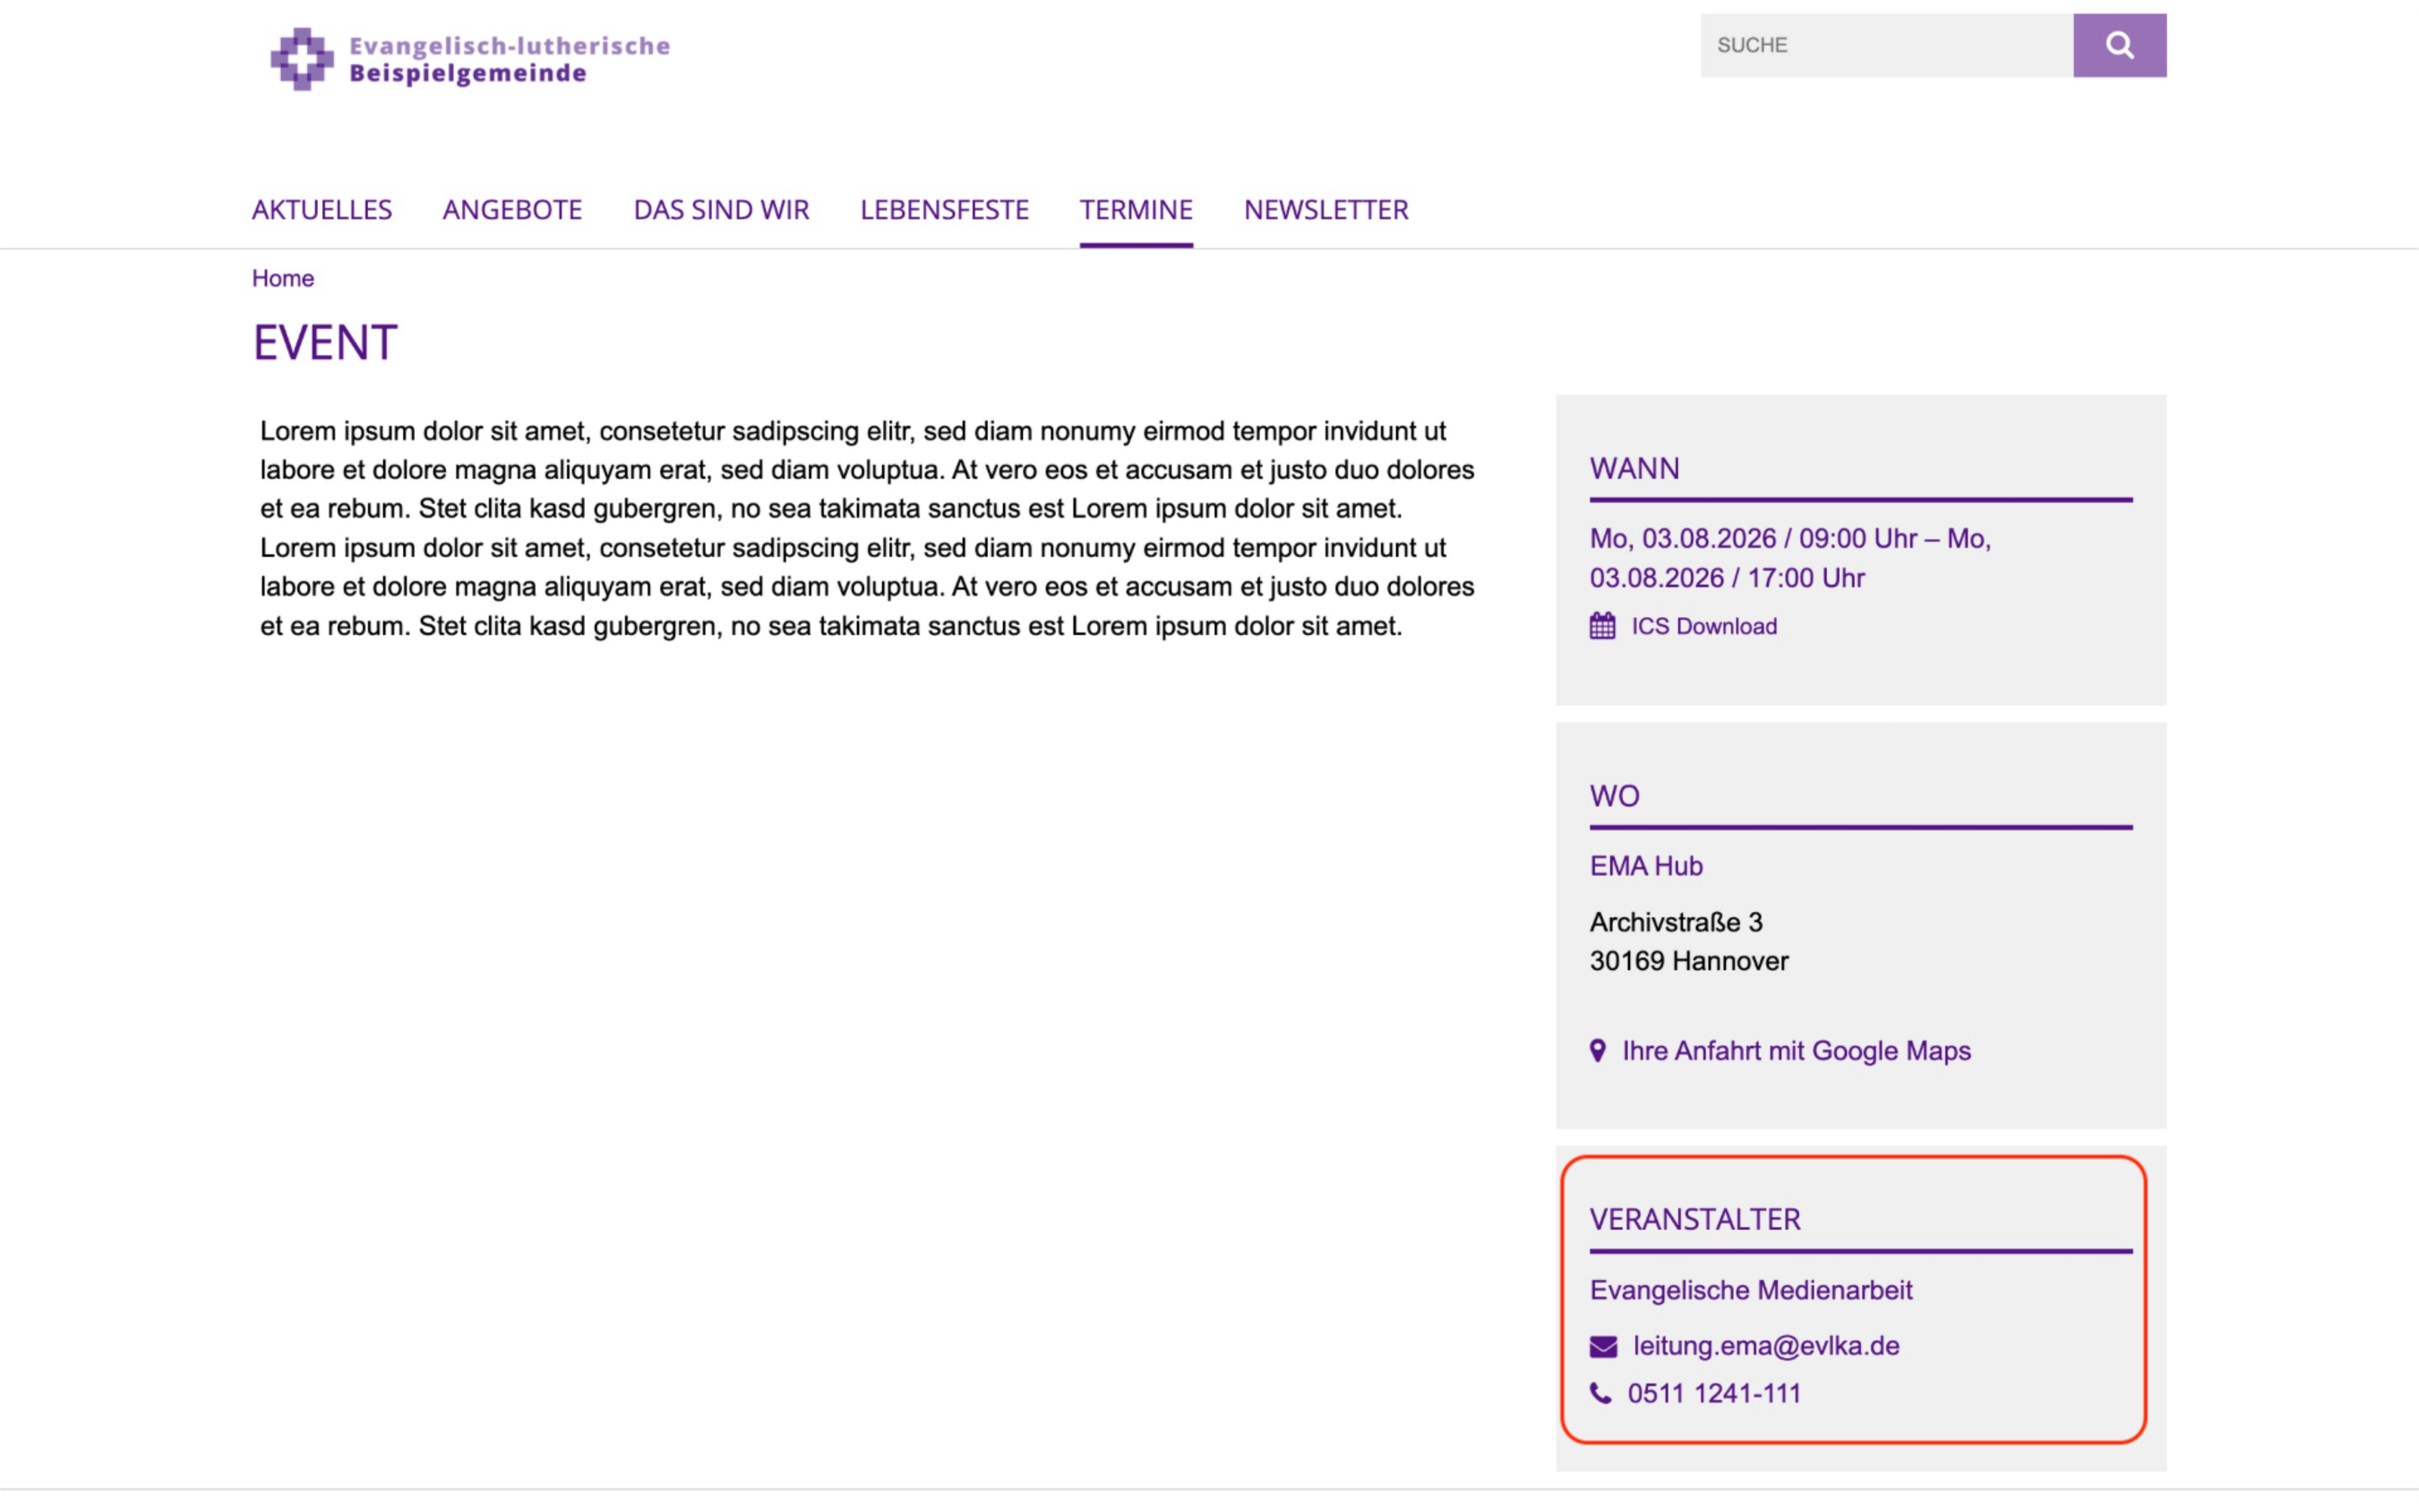Viewport: 2419px width, 1512px height.
Task: Download the ICS calendar file
Action: point(1705,626)
